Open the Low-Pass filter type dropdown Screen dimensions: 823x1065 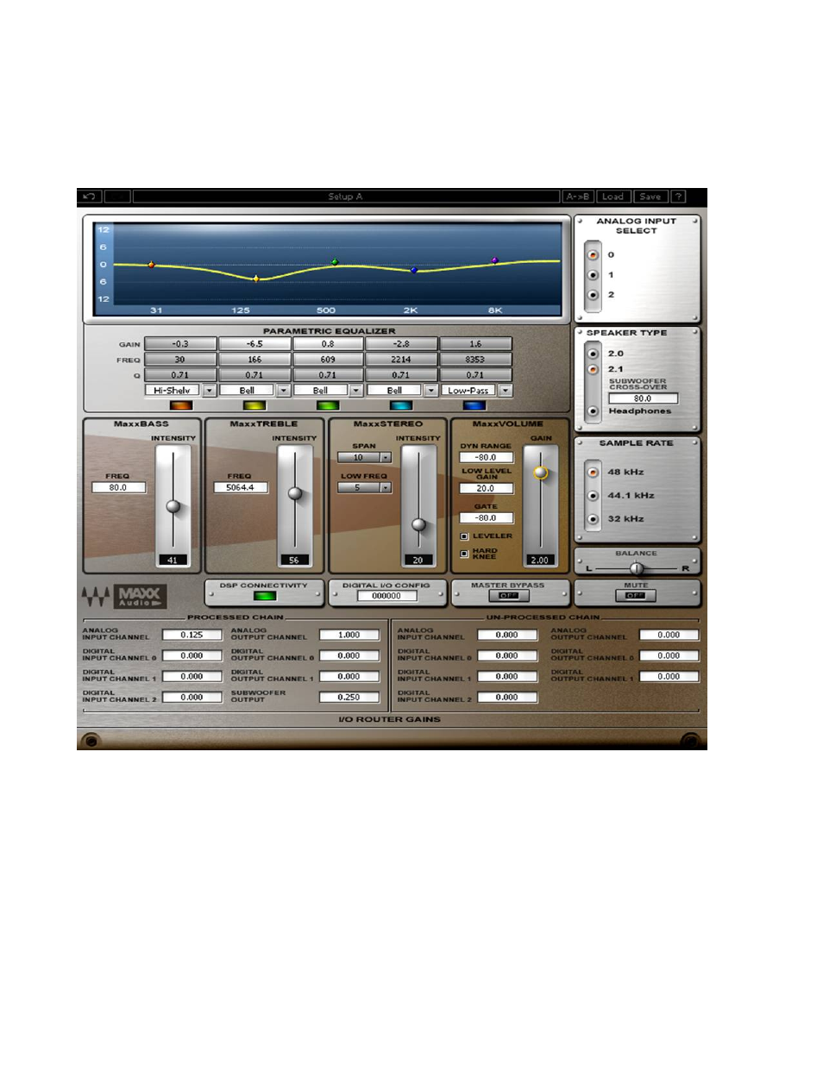coord(506,391)
